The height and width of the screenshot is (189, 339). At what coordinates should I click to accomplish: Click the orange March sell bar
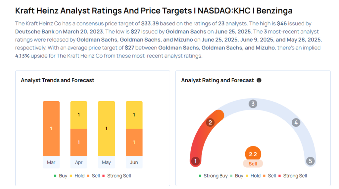pos(51,129)
